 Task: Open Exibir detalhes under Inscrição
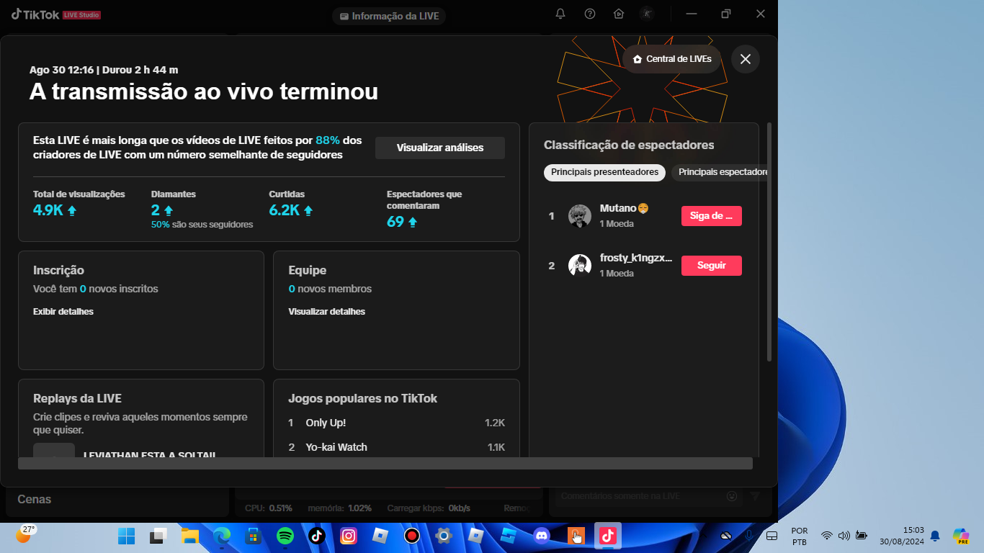63,312
